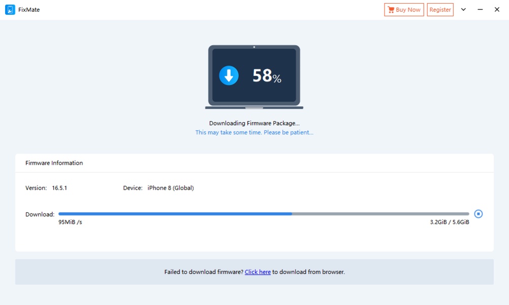509x305 pixels.
Task: Click the FixMate app logo icon
Action: (x=10, y=10)
